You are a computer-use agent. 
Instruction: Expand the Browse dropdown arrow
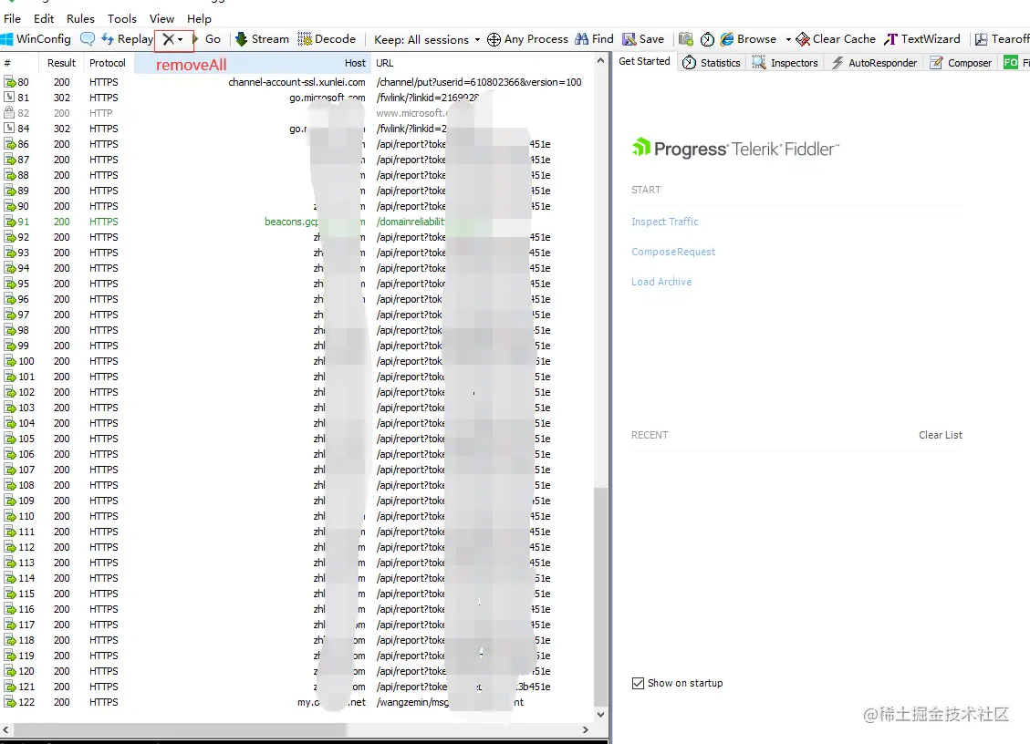click(787, 38)
